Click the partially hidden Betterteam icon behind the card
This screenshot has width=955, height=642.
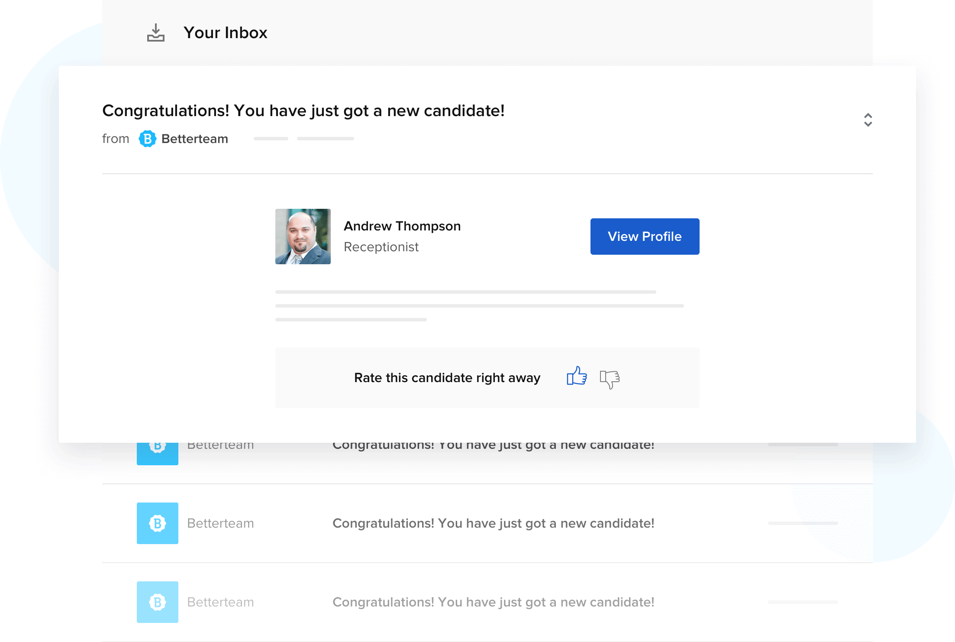(158, 454)
